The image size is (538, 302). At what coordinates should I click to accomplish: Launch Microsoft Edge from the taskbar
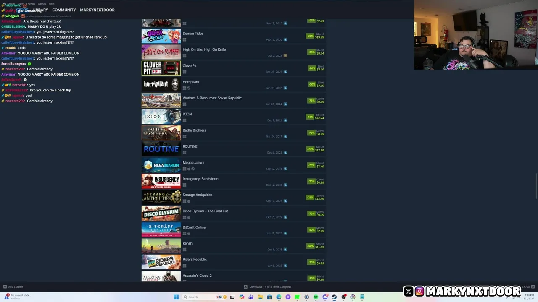[x=279, y=297]
